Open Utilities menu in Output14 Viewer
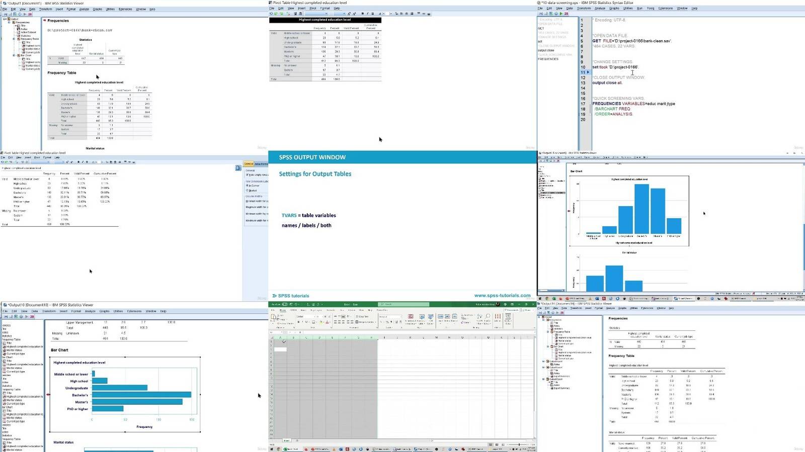The height and width of the screenshot is (452, 805). click(x=634, y=308)
